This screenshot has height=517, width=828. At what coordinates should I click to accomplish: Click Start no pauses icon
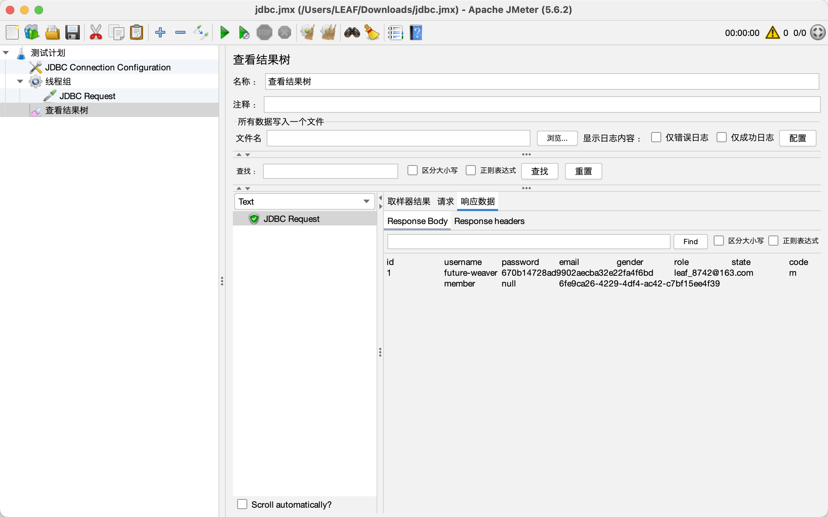coord(244,33)
